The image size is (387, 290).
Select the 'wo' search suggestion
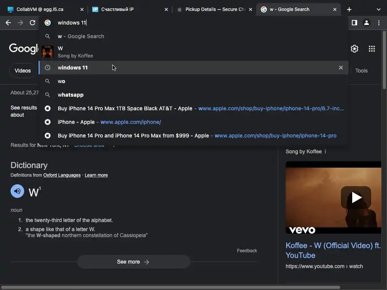click(193, 81)
